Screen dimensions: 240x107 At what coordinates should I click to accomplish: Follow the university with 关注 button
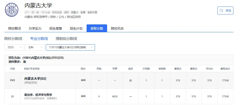coord(225,10)
